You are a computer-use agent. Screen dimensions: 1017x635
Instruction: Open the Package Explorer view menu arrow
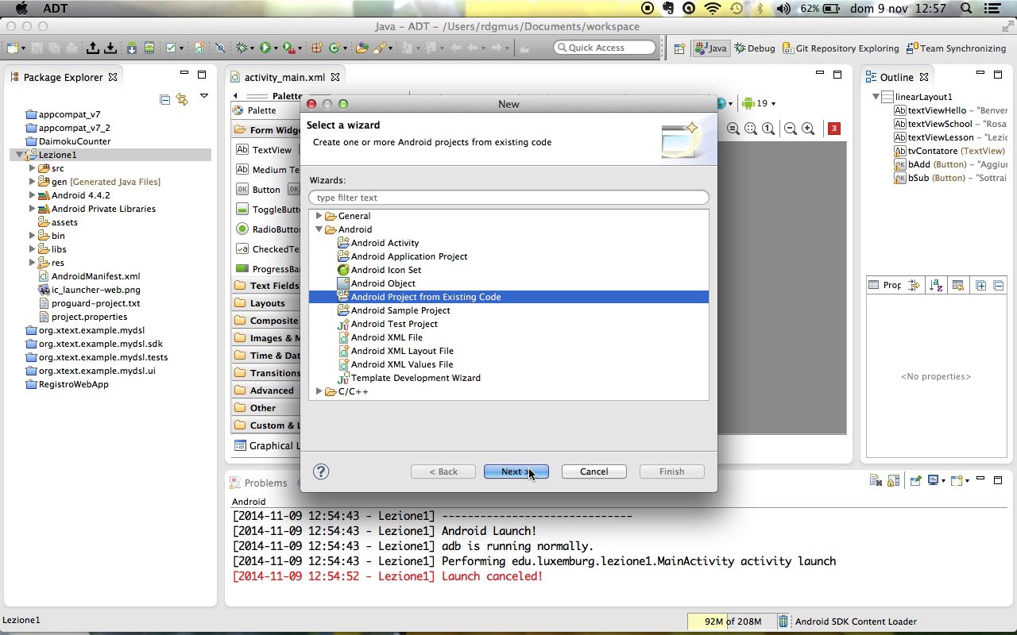click(203, 96)
